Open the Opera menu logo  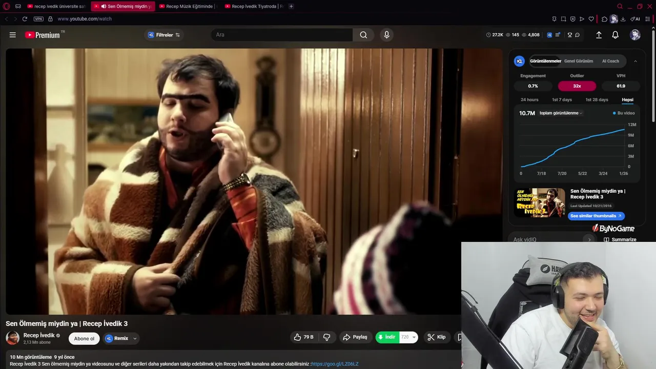click(7, 6)
